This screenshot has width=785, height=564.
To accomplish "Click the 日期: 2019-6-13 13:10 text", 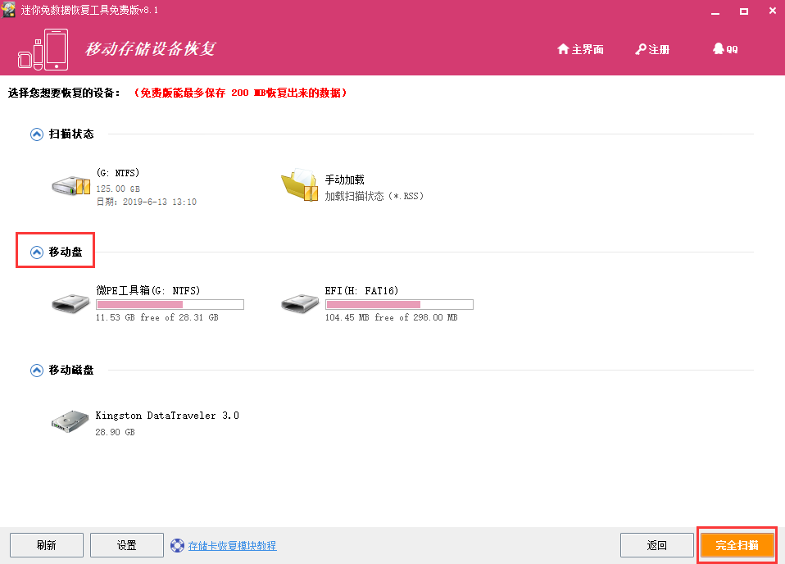I will pyautogui.click(x=146, y=202).
